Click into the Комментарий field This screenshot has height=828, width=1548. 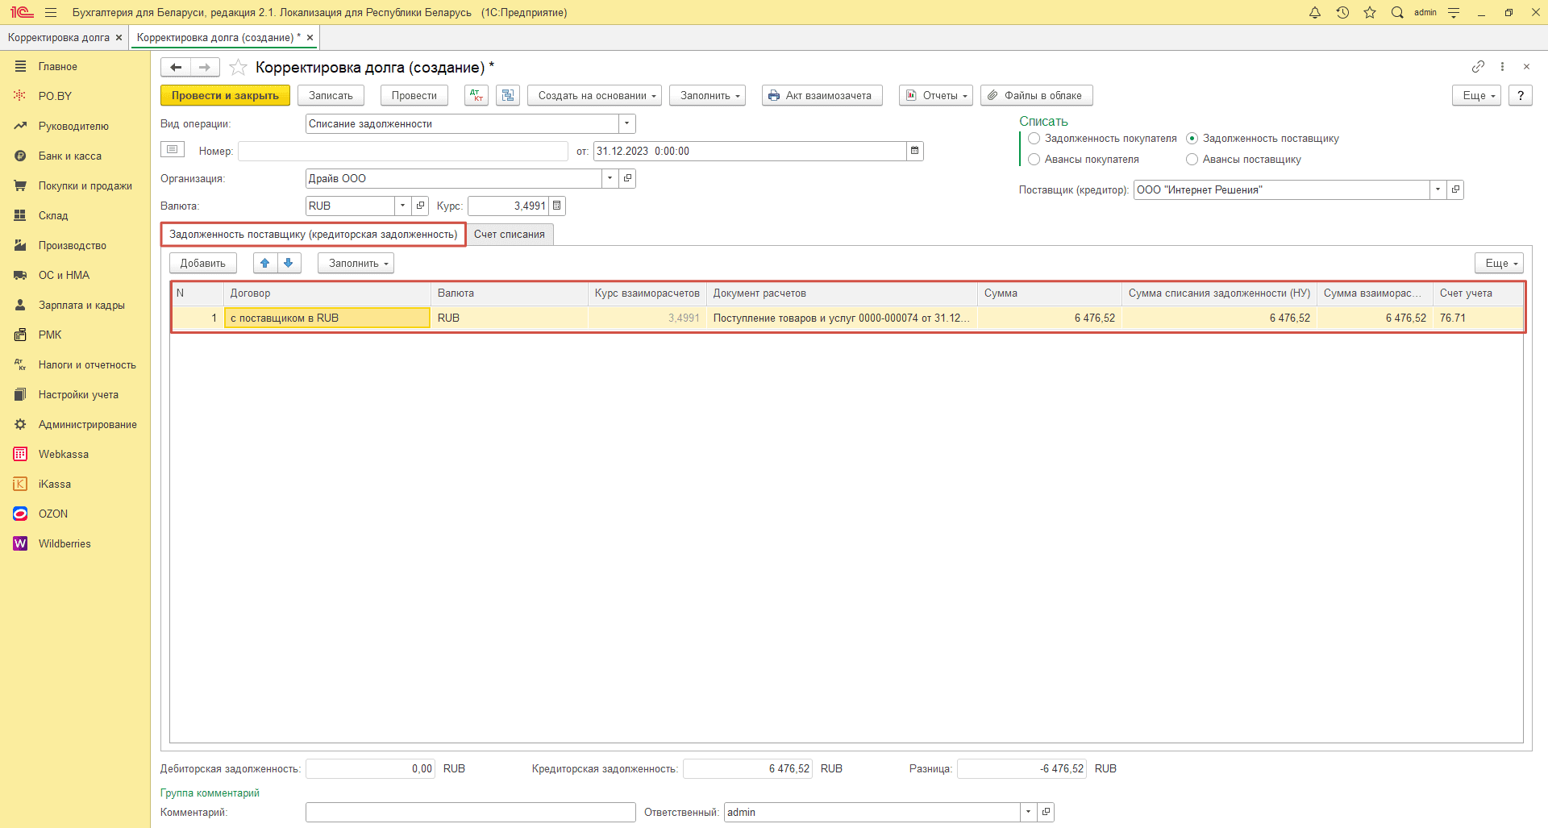pyautogui.click(x=471, y=812)
